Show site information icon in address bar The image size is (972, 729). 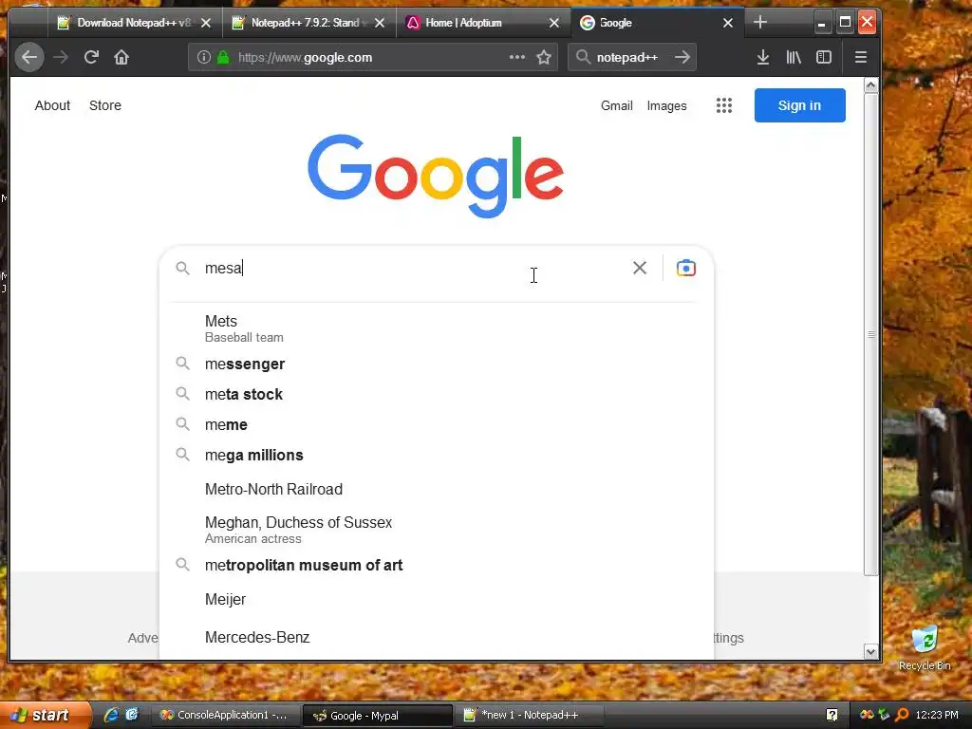tap(204, 58)
